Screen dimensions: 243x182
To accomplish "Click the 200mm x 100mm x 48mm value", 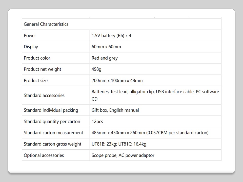I will pyautogui.click(x=117, y=81).
